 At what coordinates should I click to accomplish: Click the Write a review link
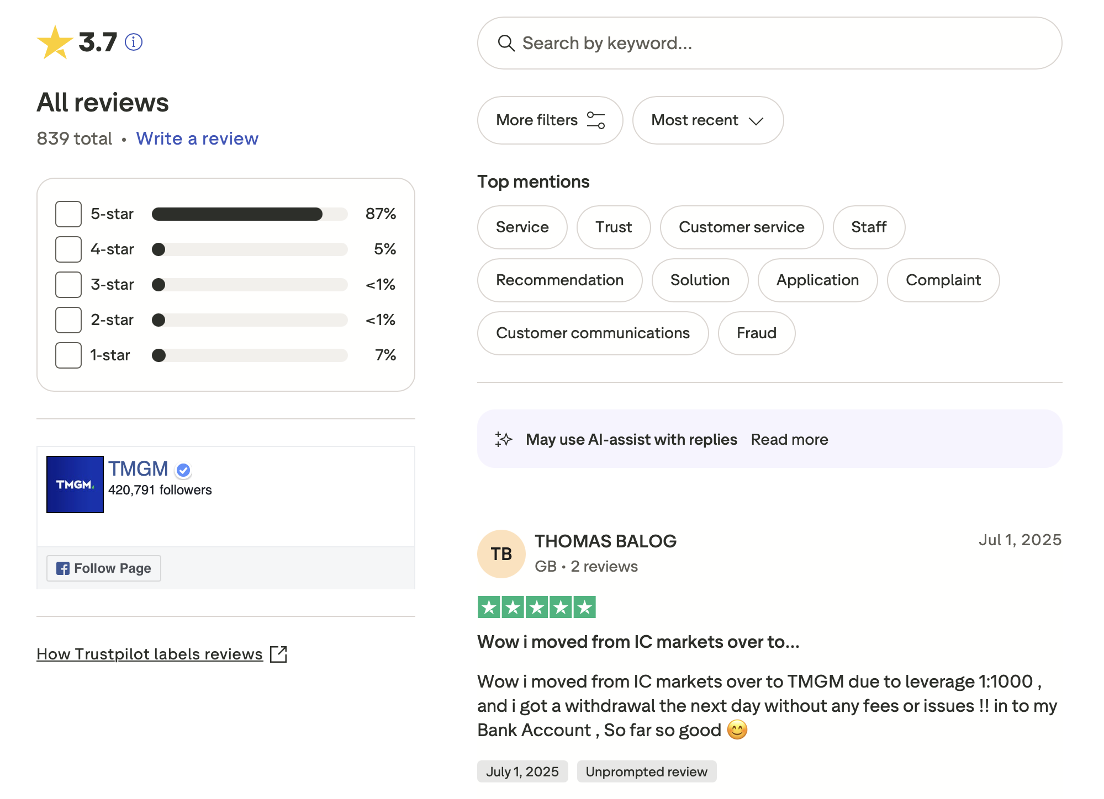coord(197,139)
